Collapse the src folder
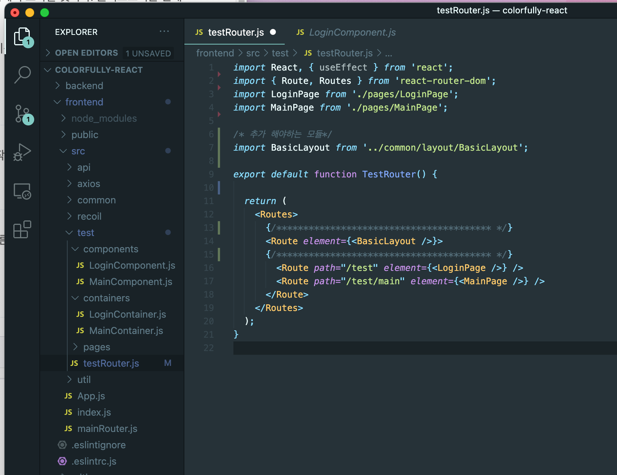 (x=63, y=151)
